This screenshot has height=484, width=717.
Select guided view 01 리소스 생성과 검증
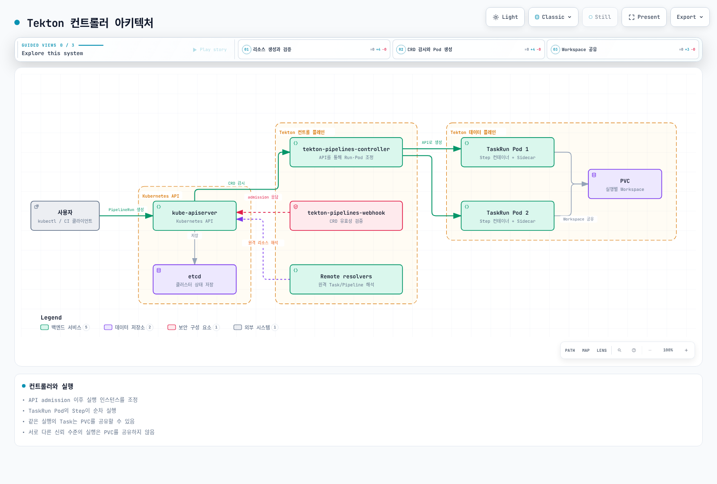pos(314,49)
